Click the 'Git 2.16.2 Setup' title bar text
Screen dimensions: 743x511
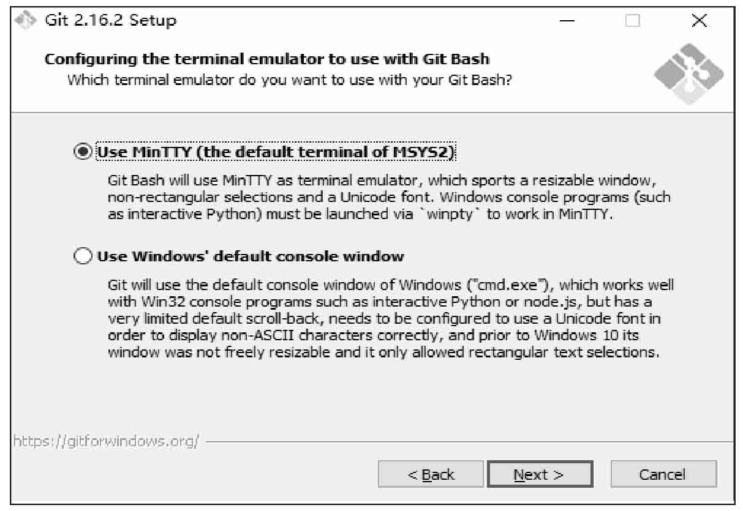tap(110, 20)
